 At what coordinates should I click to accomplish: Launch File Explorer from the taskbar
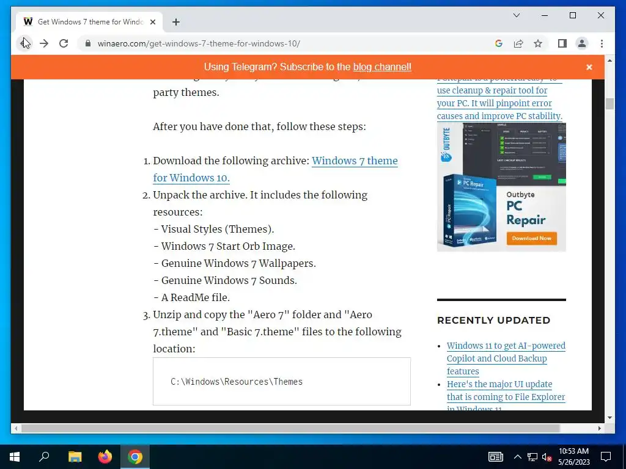pos(75,457)
